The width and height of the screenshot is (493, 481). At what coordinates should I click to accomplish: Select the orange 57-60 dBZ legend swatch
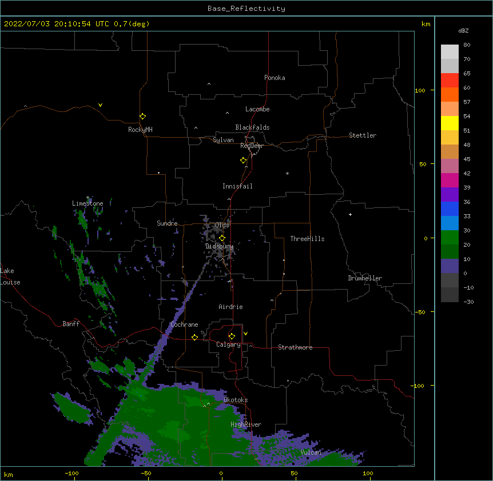coord(450,94)
